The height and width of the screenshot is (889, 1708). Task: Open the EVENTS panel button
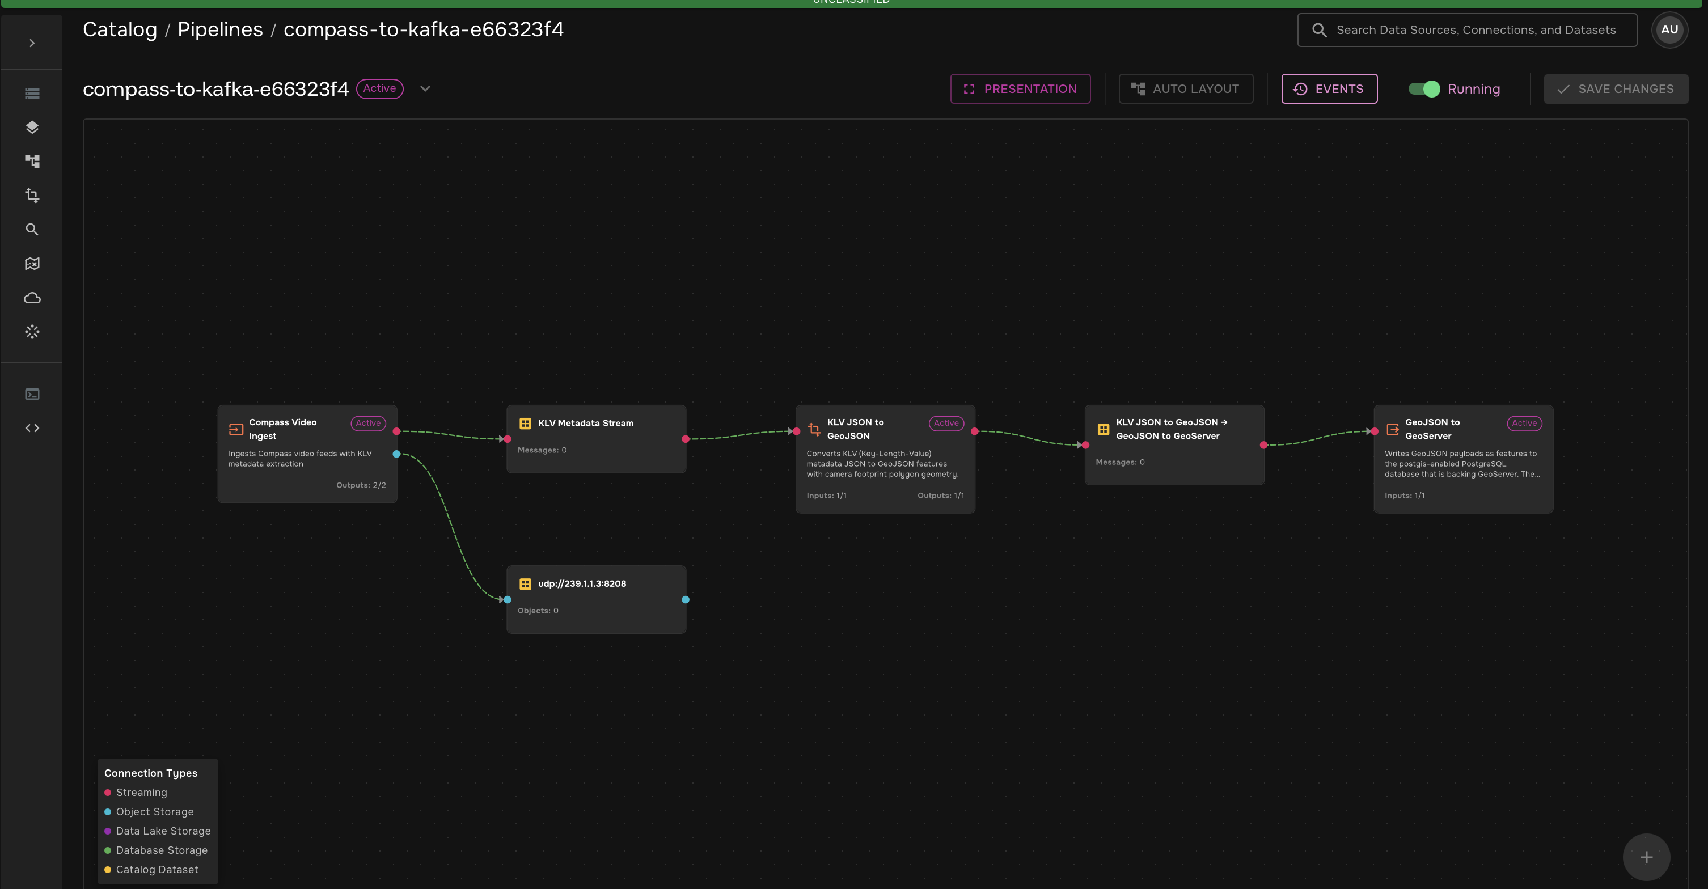[1329, 89]
